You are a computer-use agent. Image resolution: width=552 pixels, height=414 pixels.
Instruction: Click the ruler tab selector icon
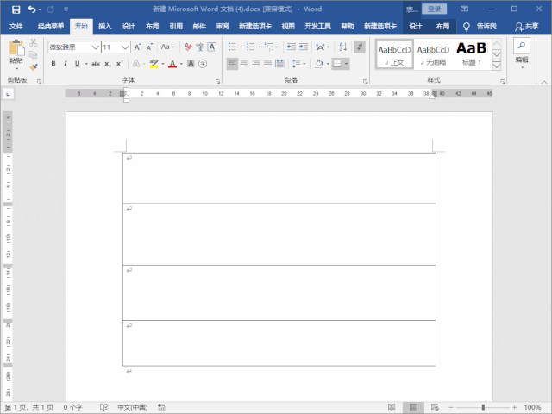pos(8,94)
